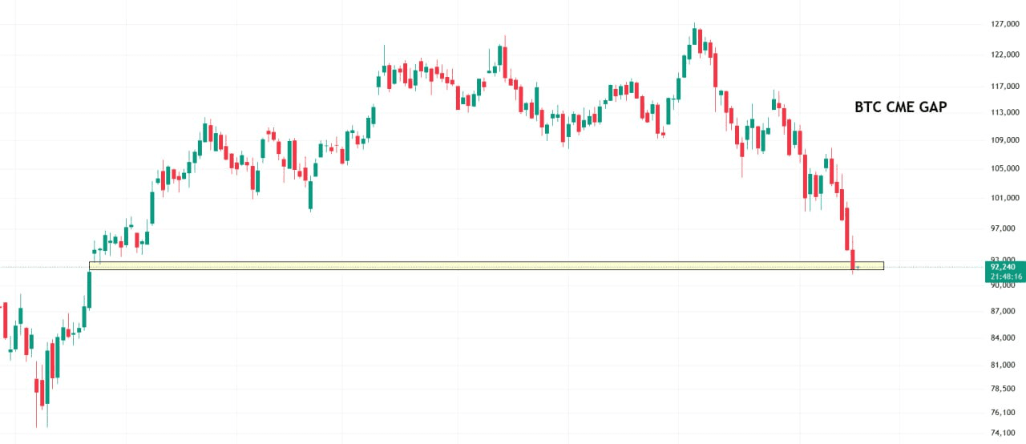Screen dimensions: 1026x444
Task: Select the 81,000 level on price scale
Action: coord(1003,365)
